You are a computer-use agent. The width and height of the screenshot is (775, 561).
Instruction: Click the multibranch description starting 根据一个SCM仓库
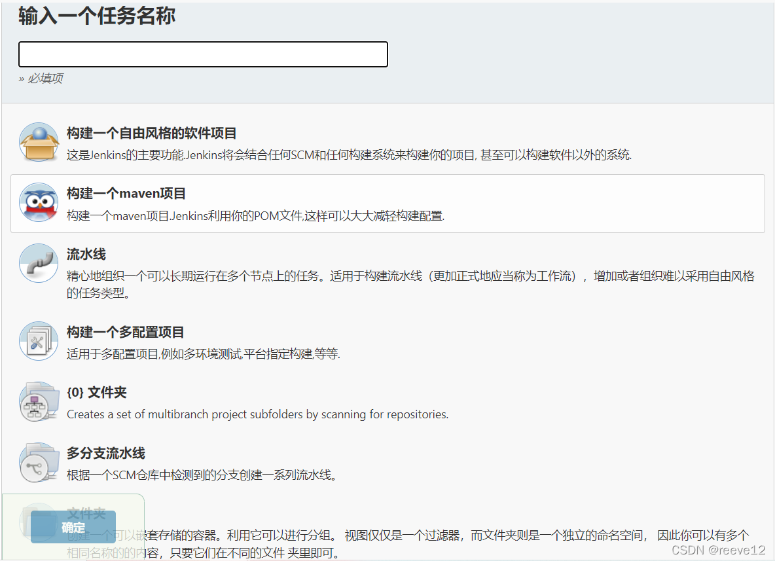202,475
